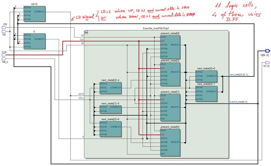The height and width of the screenshot is (166, 271).
Task: Select the LD~0 logic cell block
Action: click(x=35, y=14)
